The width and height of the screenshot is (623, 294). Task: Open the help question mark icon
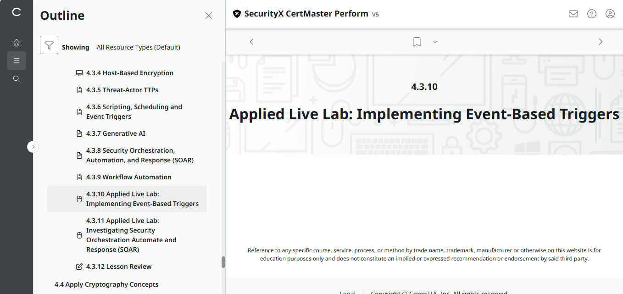tap(591, 14)
